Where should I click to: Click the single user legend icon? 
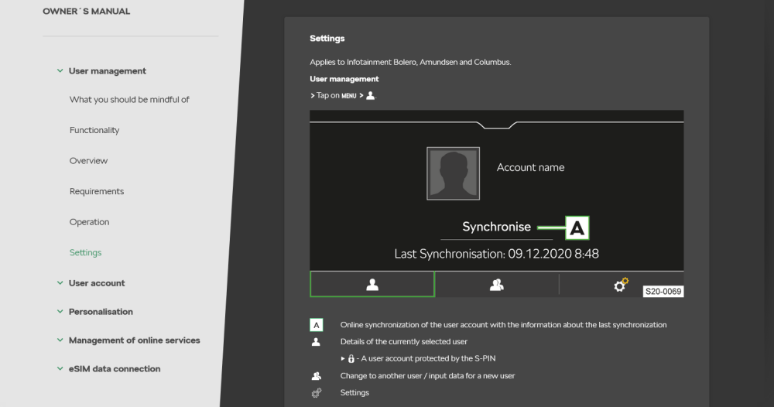click(x=316, y=342)
